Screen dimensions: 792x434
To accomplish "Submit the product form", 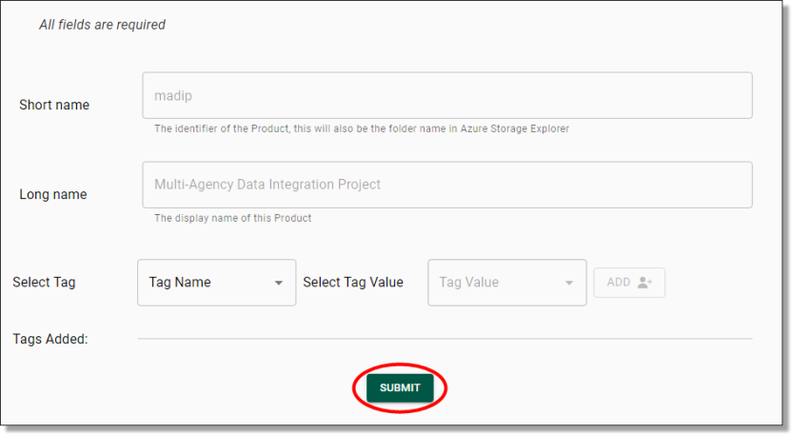I will pyautogui.click(x=400, y=388).
